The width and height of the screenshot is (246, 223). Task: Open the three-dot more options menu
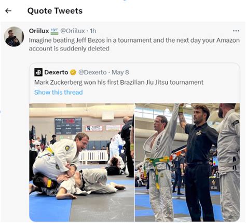click(236, 31)
